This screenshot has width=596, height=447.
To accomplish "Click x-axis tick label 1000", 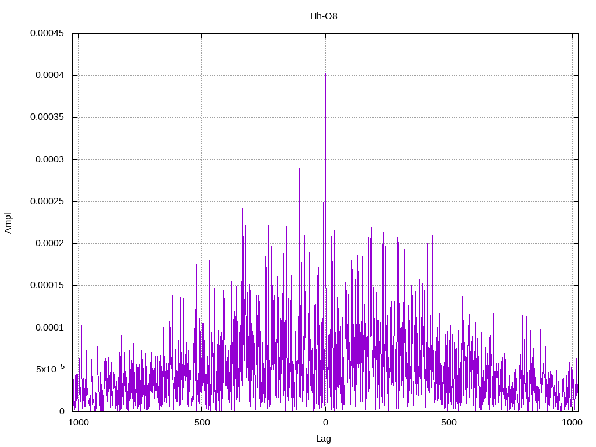I will pyautogui.click(x=572, y=423).
